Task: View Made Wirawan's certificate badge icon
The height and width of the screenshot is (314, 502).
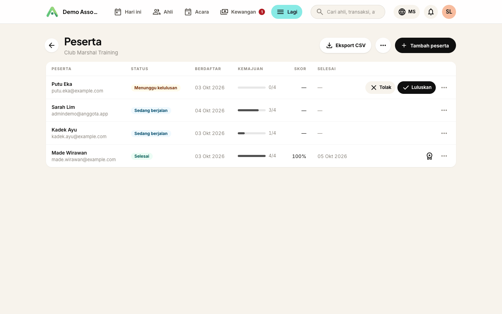Action: click(x=429, y=156)
